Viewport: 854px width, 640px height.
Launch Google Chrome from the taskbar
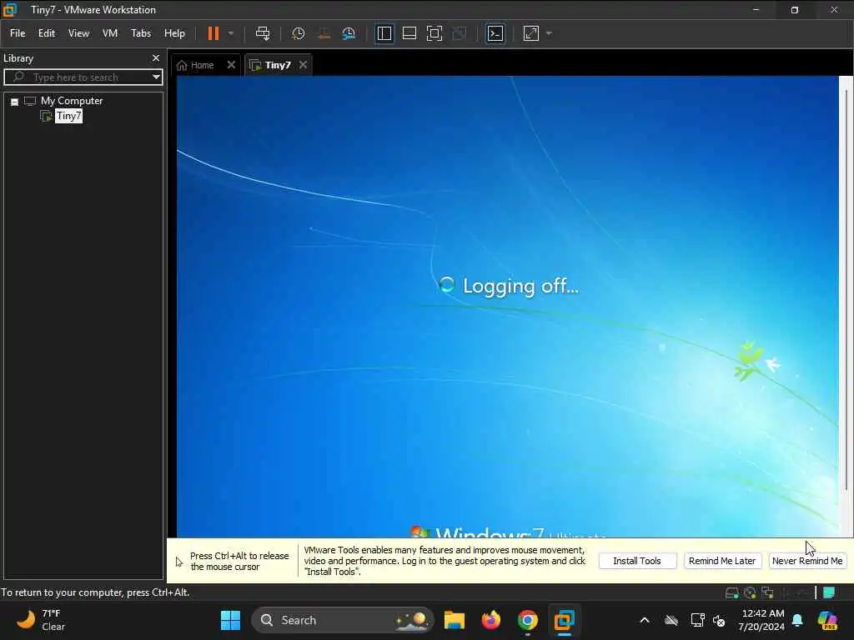click(x=528, y=620)
